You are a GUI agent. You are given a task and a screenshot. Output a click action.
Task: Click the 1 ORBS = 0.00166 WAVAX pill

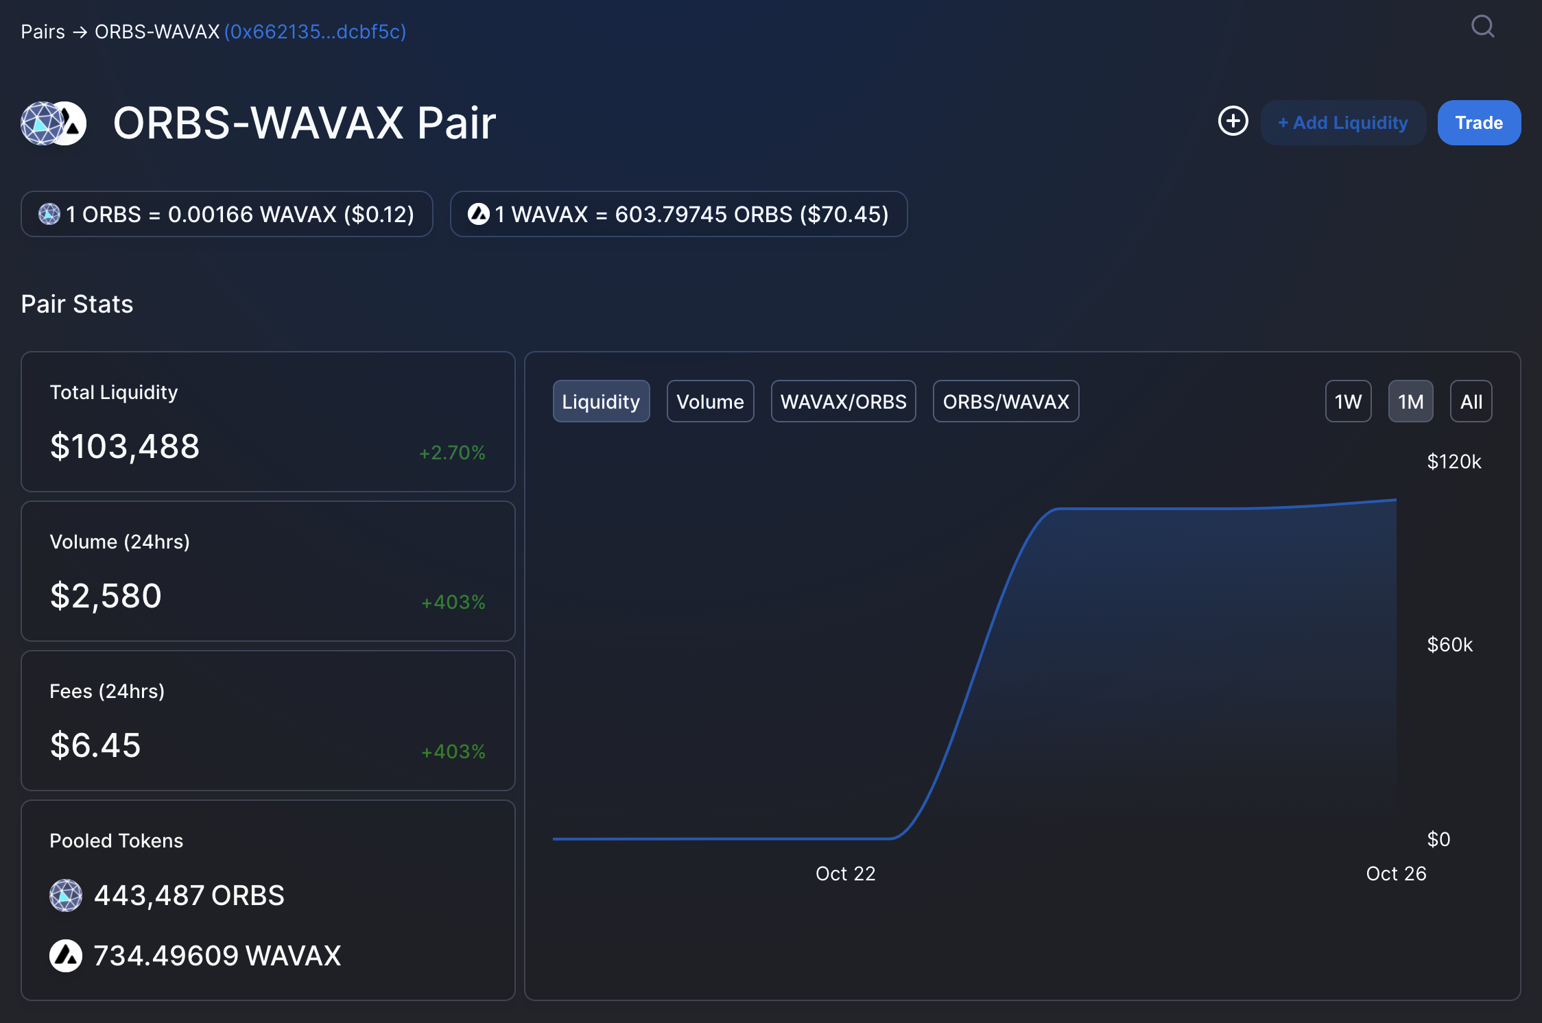(227, 214)
